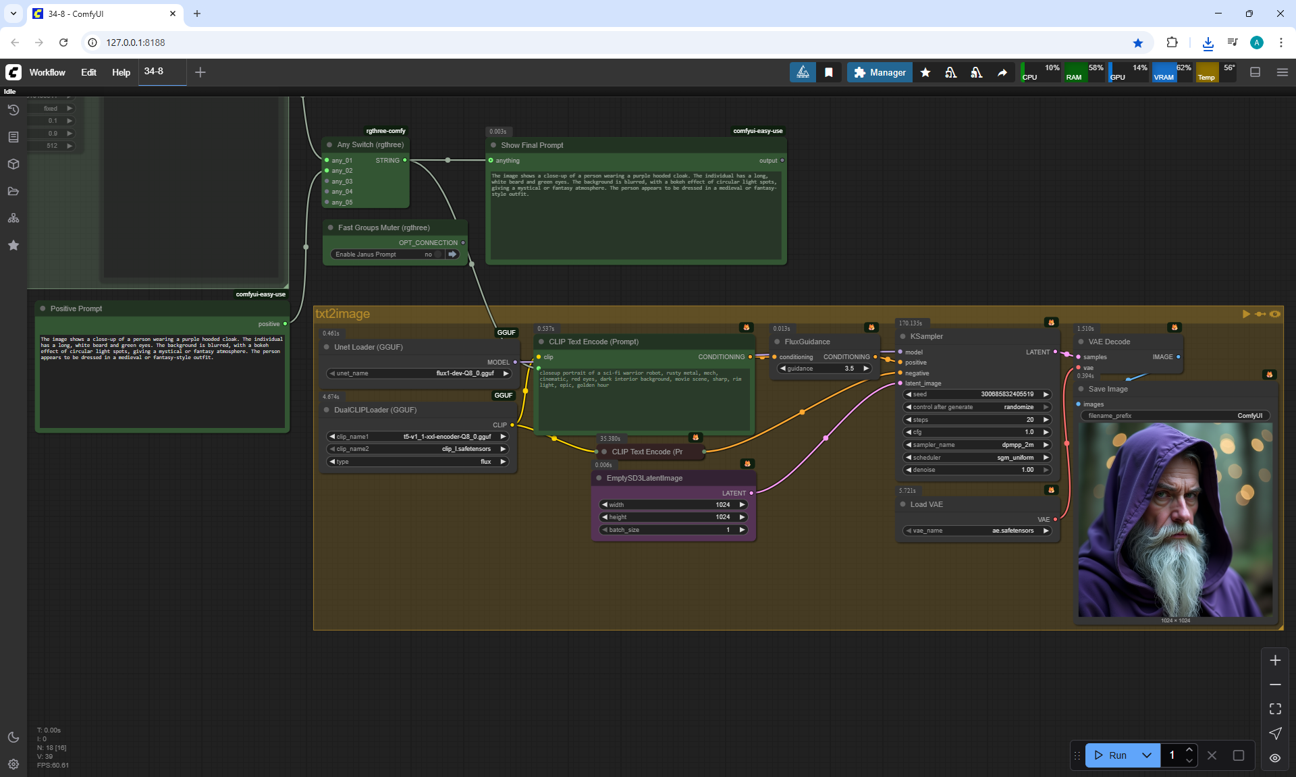Open settings gear in sidebar
The width and height of the screenshot is (1296, 777).
click(13, 764)
